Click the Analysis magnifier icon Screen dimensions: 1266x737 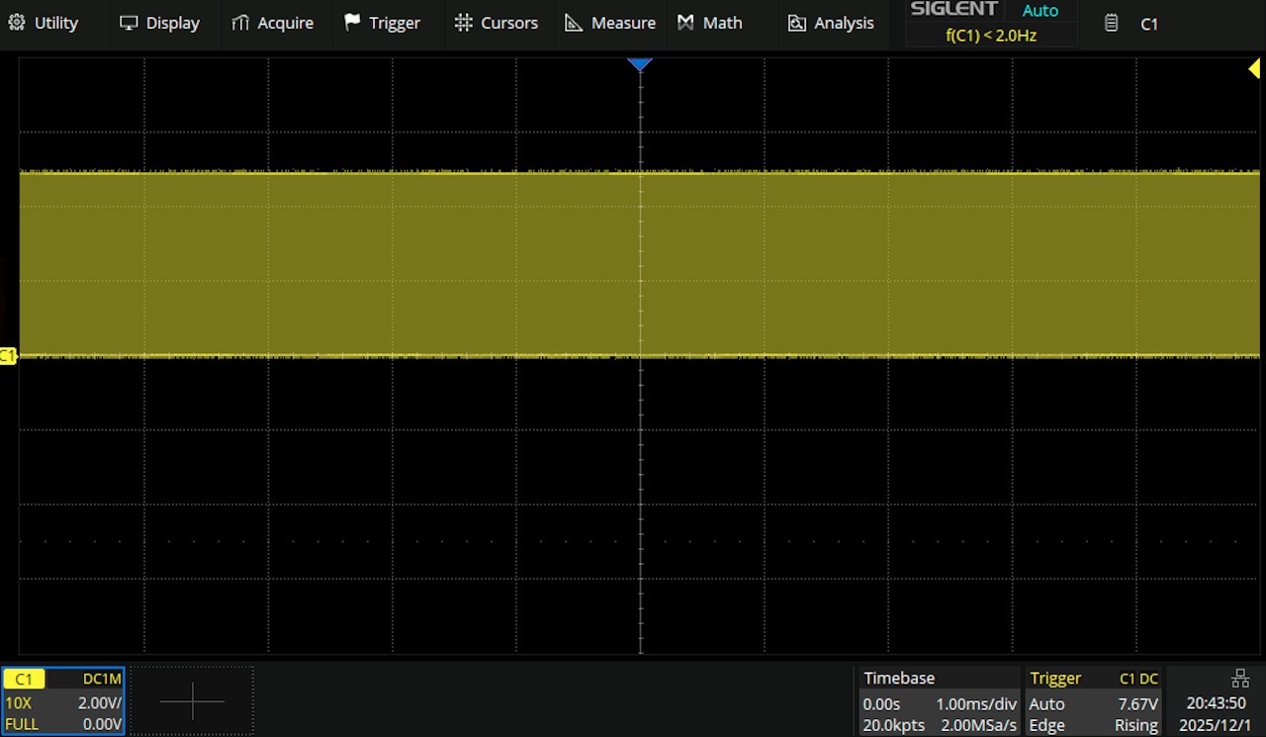(796, 23)
